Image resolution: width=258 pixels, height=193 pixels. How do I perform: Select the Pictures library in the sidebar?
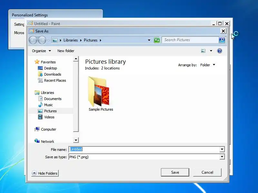50,111
